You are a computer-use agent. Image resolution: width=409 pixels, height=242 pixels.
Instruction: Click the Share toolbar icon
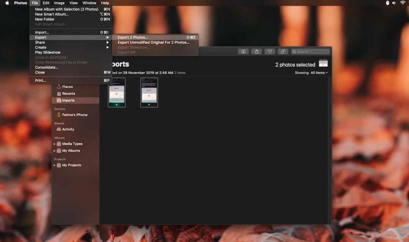[256, 51]
